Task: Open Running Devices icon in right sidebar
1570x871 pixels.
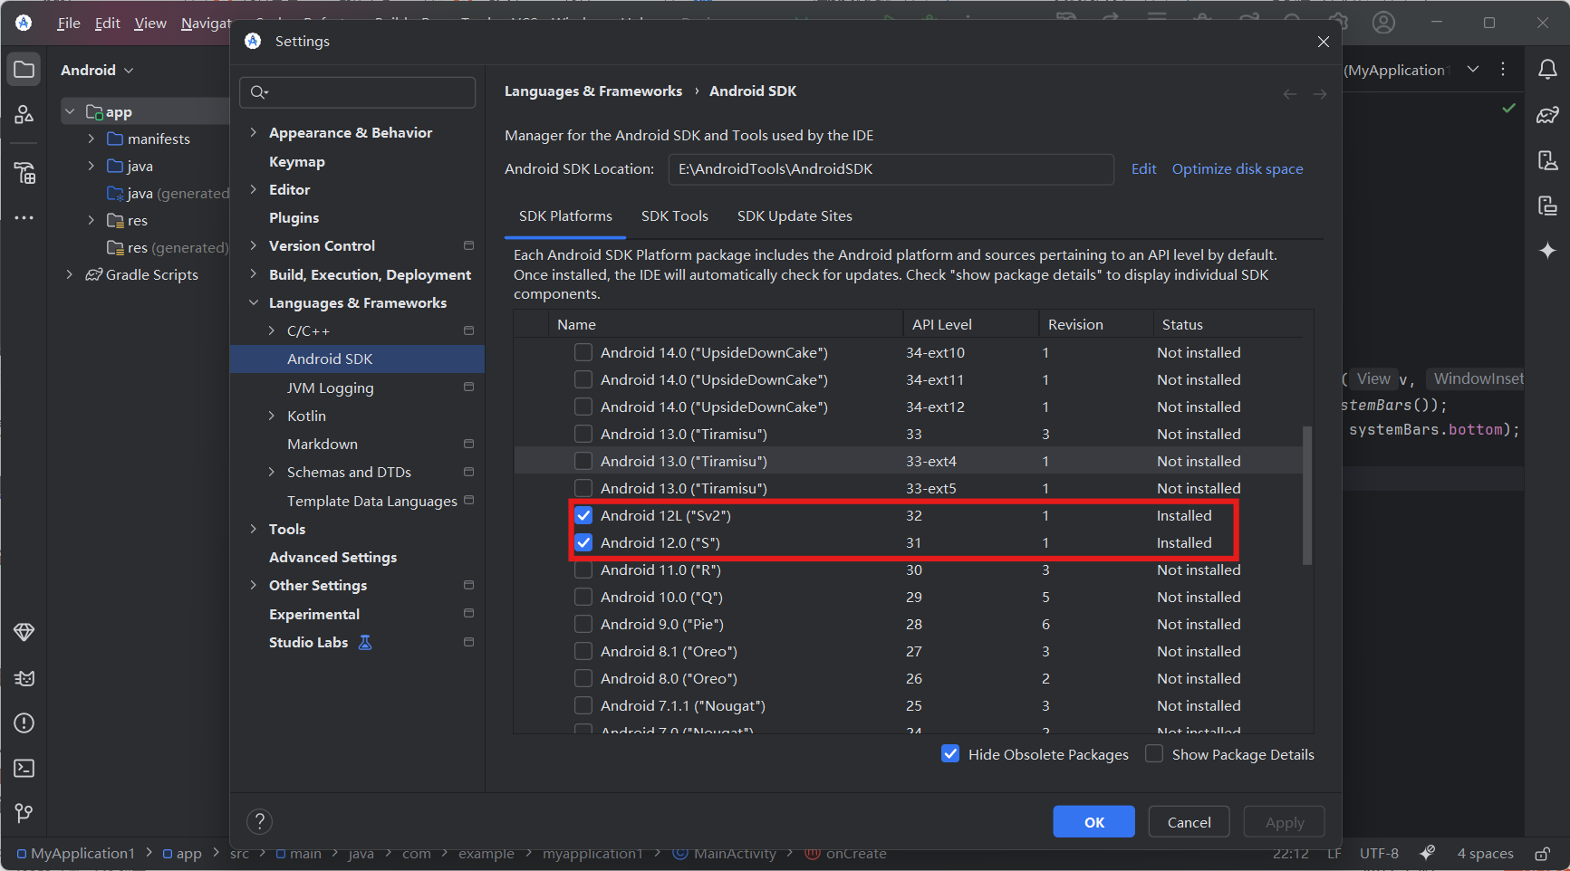Action: (x=1547, y=206)
